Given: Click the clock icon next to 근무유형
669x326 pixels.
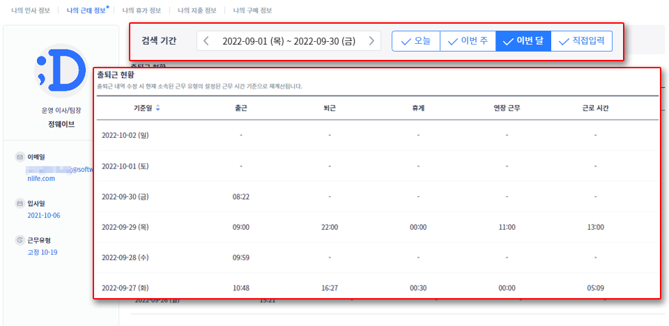Looking at the screenshot, I should coord(20,240).
